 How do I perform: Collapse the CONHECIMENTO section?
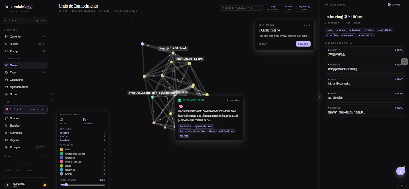point(14,59)
